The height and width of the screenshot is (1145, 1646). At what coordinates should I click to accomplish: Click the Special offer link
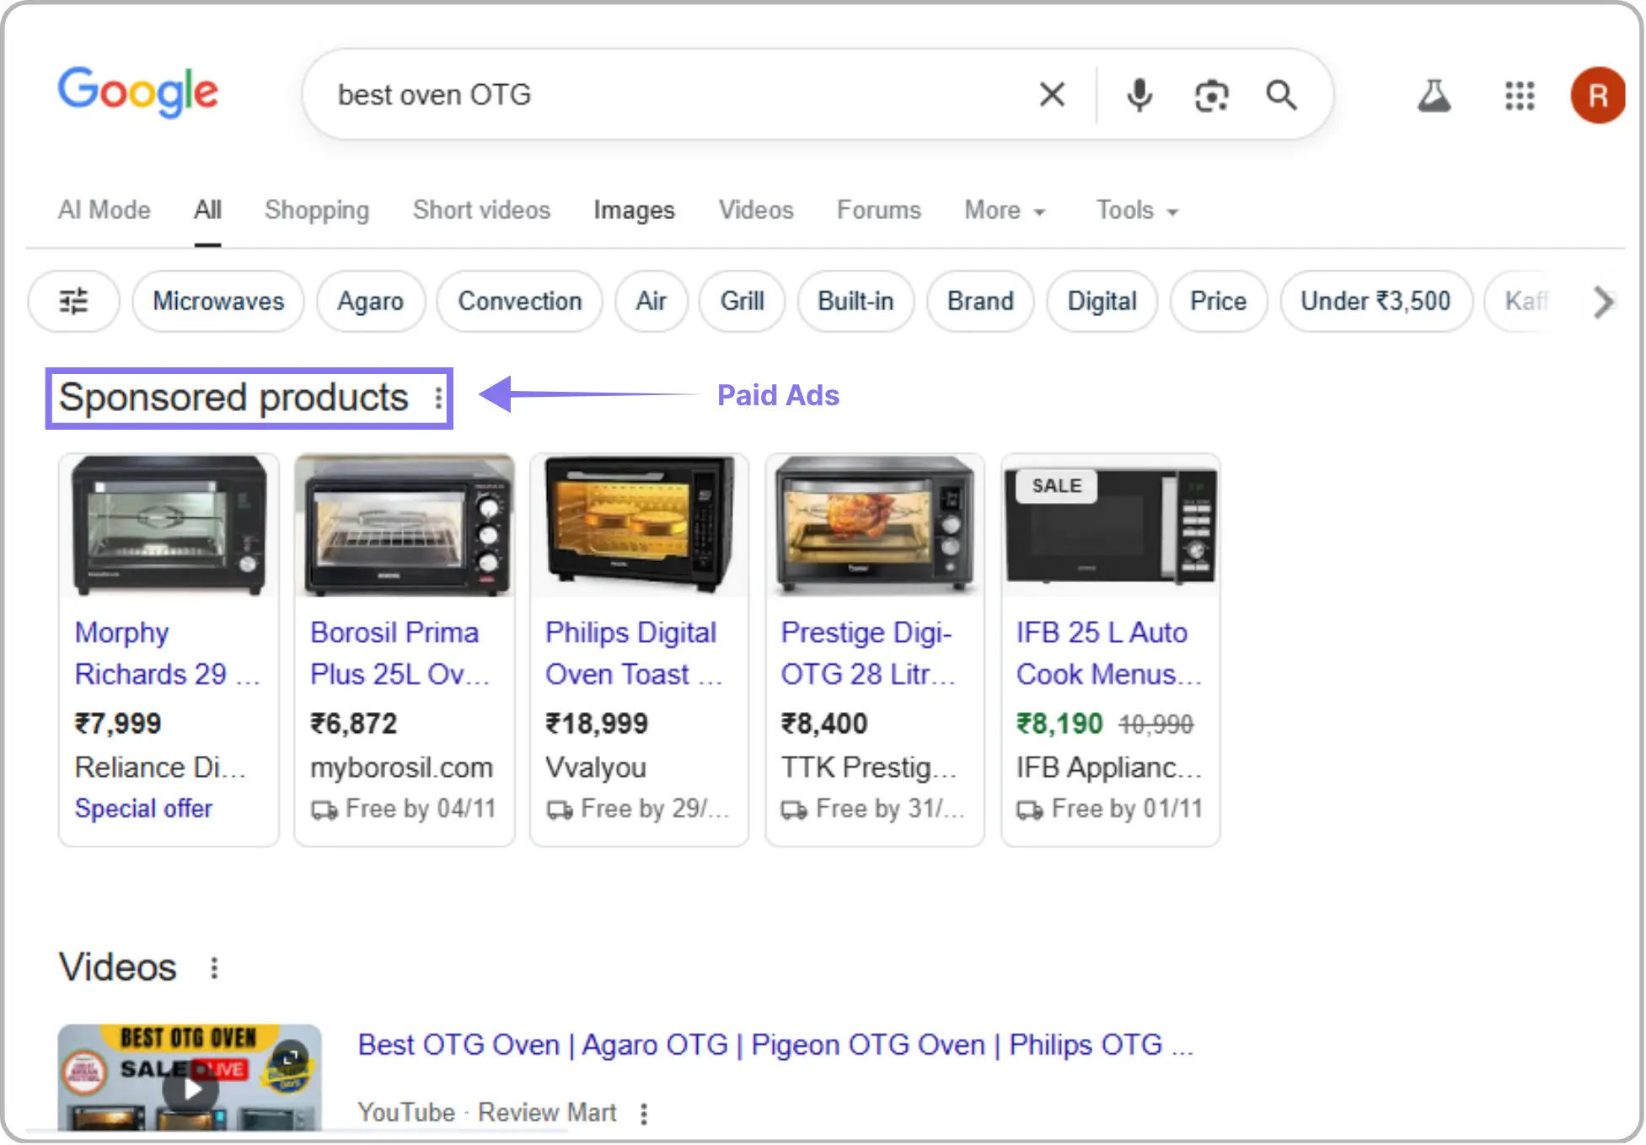143,808
